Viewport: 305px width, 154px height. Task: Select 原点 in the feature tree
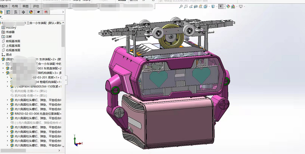pyautogui.click(x=9, y=54)
